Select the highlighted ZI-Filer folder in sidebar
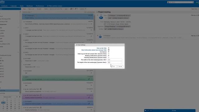Screen dimensions: 199x112 point(10,91)
